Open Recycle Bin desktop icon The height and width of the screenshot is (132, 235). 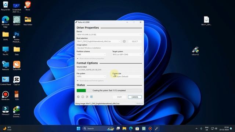(x=6, y=6)
